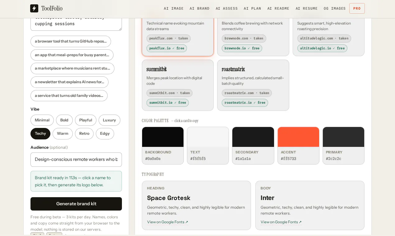Pick the old family videos service example
Viewport: 395px width, 236px height.
[69, 96]
